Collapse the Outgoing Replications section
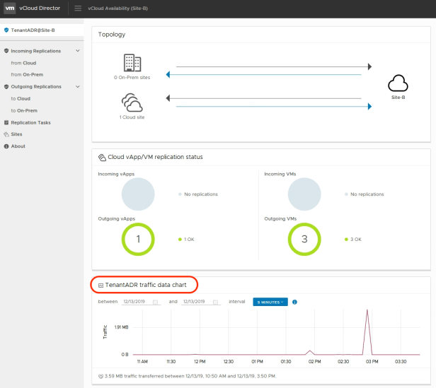The image size is (436, 388). point(77,87)
